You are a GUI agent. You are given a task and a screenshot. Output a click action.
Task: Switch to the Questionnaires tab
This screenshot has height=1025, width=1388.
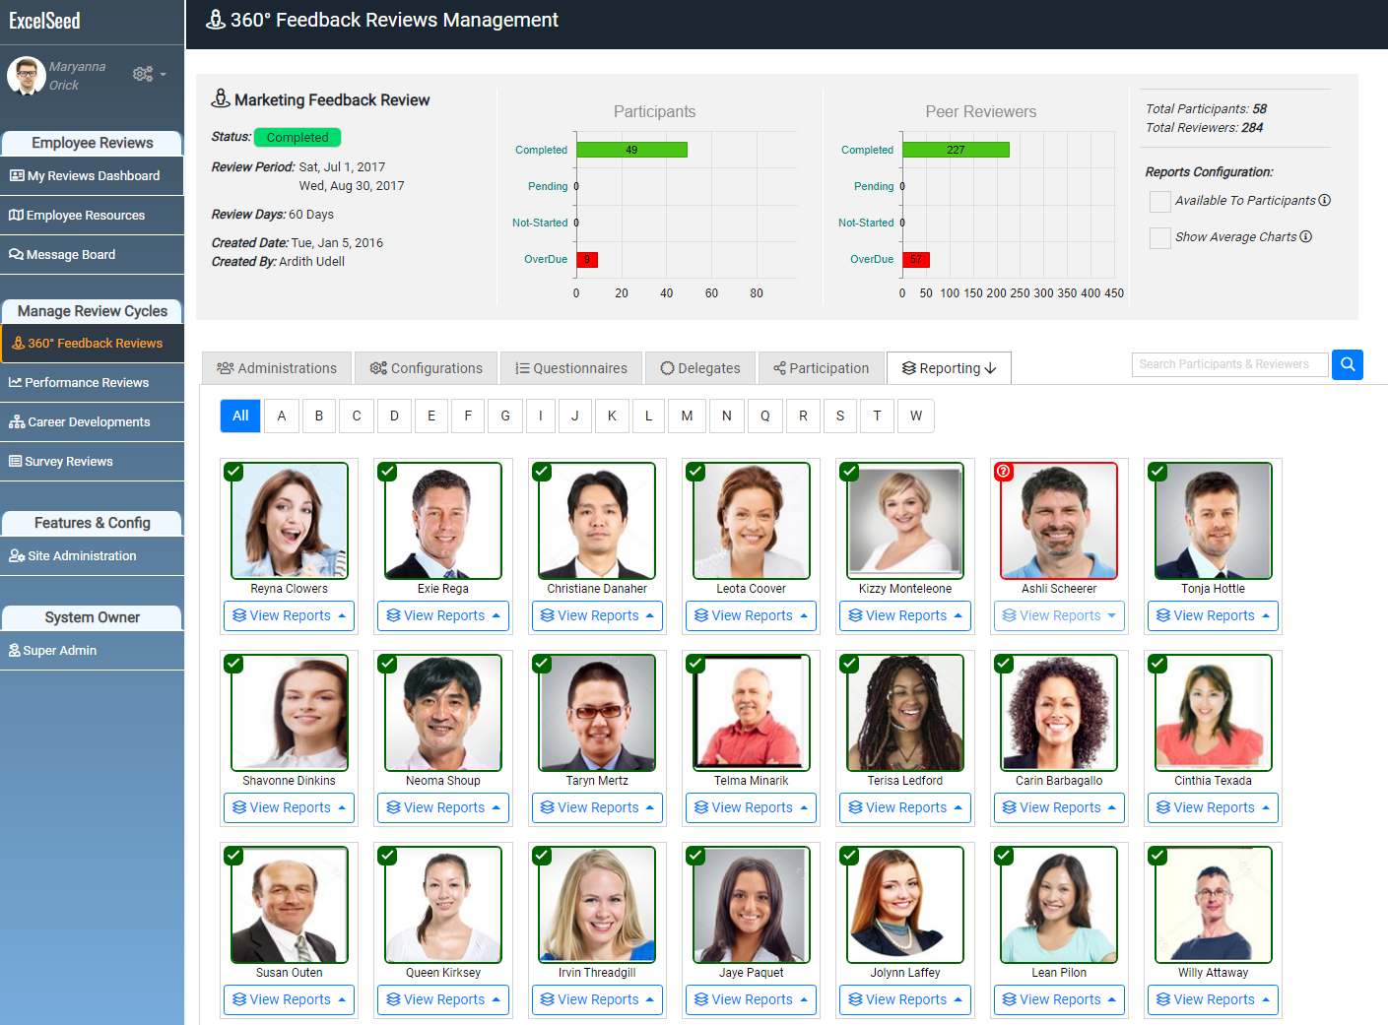coord(570,367)
